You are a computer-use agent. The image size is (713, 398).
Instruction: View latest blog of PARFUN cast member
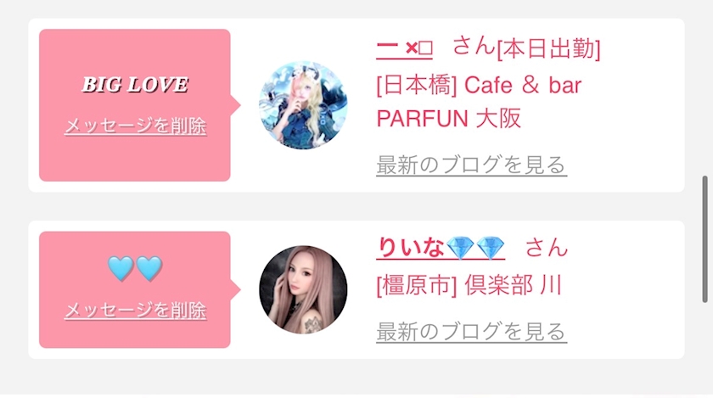[x=472, y=165]
